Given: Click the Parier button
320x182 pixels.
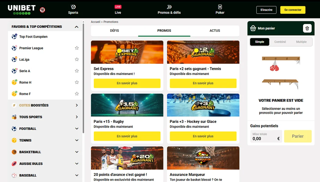Looking at the screenshot, I should point(298,136).
